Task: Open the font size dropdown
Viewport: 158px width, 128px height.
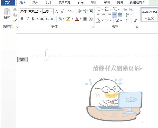Action: point(52,11)
